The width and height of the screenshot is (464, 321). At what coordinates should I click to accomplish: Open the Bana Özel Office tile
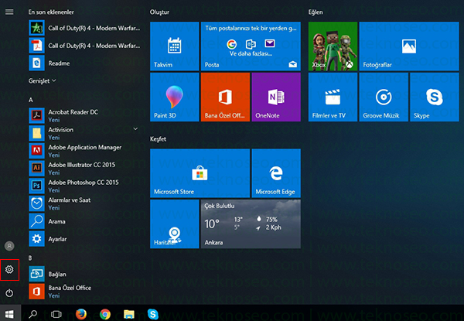click(225, 97)
